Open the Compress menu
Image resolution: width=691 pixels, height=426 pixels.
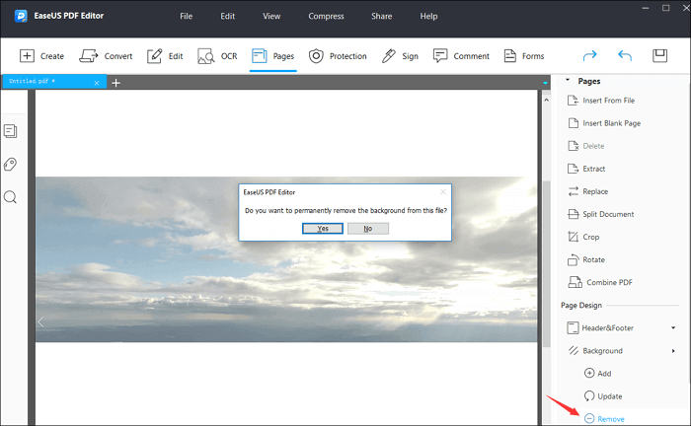(x=326, y=16)
